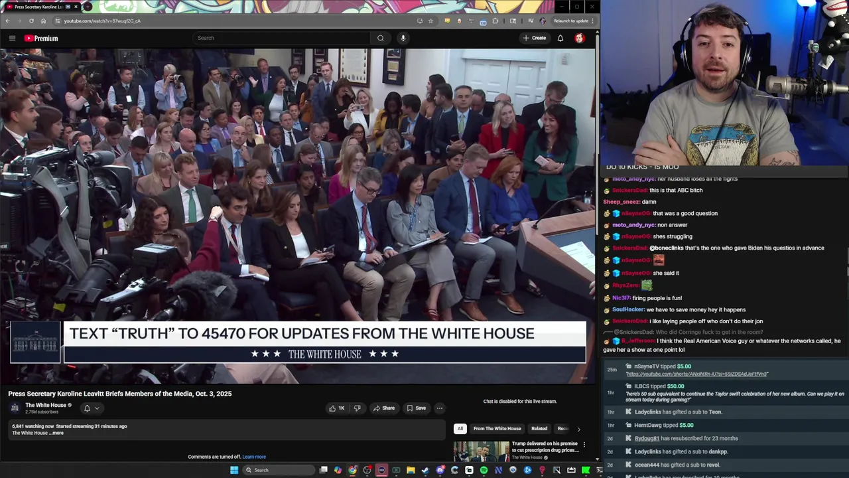
Task: Click the Learn more comments link
Action: click(254, 457)
